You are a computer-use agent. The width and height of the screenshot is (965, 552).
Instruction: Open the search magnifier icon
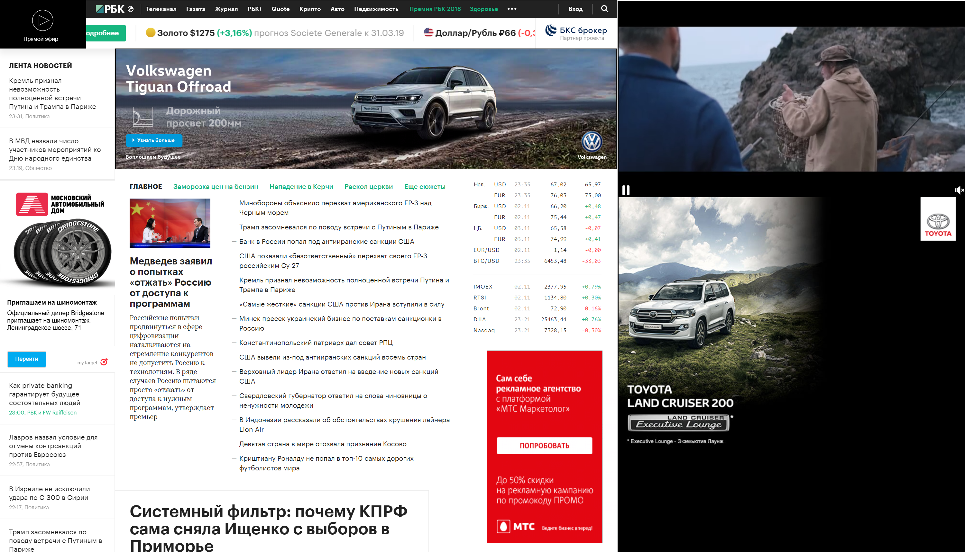[604, 9]
